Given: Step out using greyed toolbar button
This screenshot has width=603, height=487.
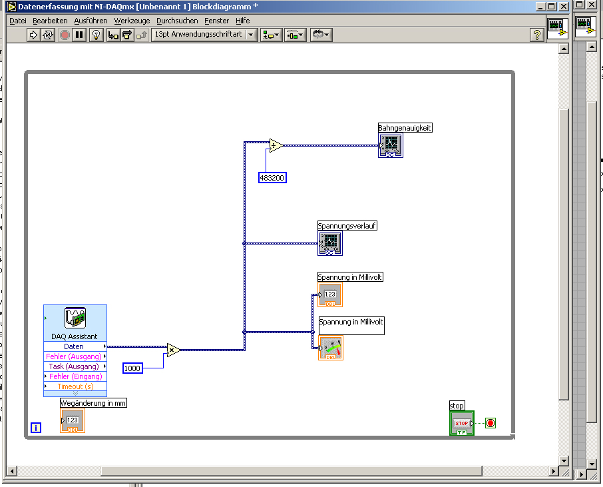Looking at the screenshot, I should point(141,35).
